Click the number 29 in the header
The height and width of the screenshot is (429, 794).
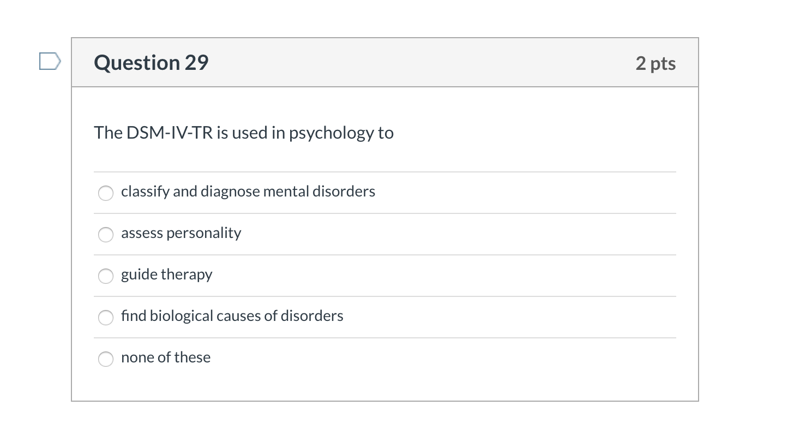(196, 63)
